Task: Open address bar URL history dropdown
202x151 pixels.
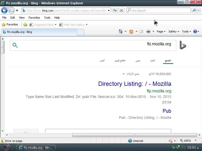Action: 109,11
